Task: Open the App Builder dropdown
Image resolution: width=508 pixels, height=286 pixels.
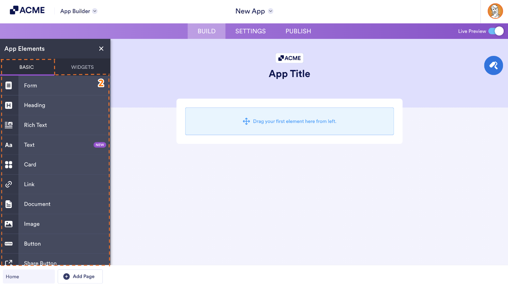Action: point(78,11)
